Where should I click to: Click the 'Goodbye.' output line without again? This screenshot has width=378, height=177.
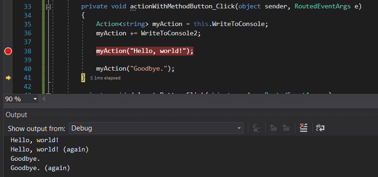(x=25, y=159)
